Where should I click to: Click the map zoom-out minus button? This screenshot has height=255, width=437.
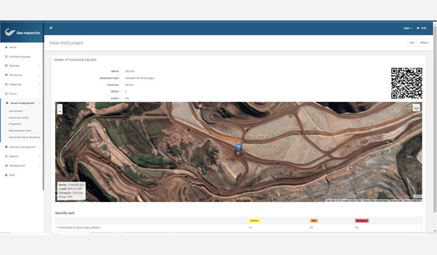click(59, 112)
